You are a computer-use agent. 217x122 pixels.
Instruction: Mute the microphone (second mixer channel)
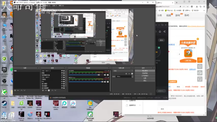(x=105, y=82)
